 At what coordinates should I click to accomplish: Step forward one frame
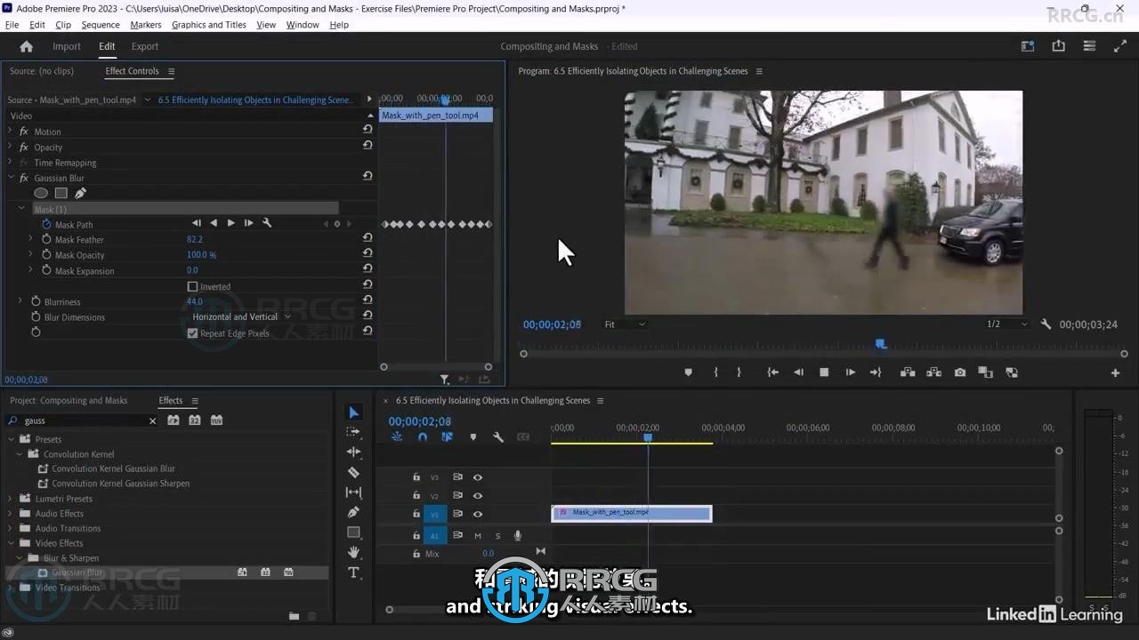pos(850,372)
